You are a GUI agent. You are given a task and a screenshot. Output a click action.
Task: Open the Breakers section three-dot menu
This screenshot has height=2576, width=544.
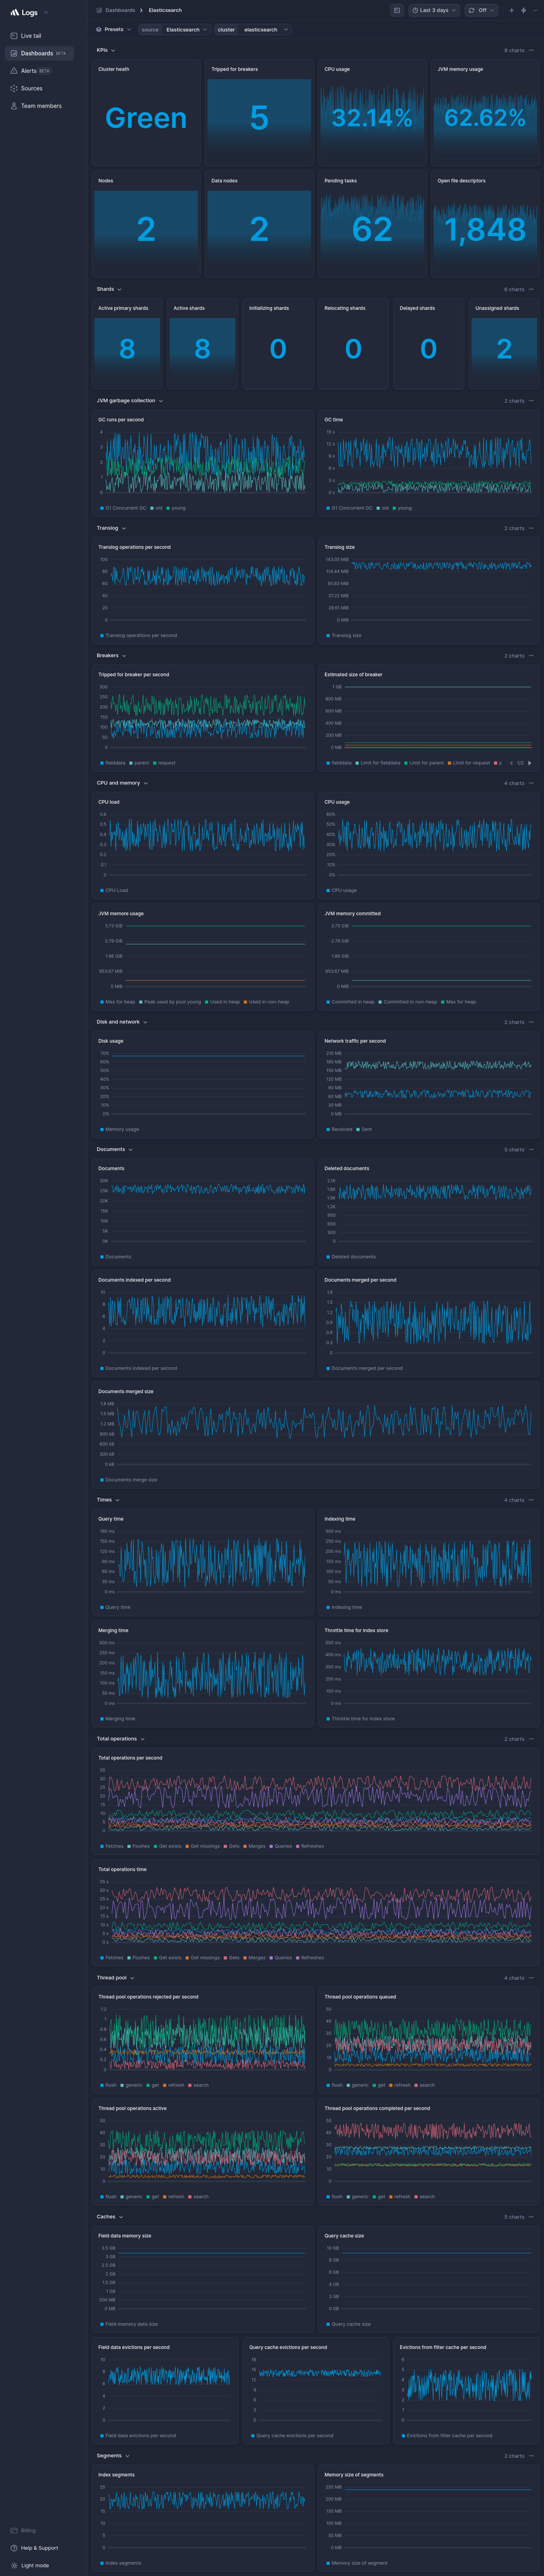(531, 656)
